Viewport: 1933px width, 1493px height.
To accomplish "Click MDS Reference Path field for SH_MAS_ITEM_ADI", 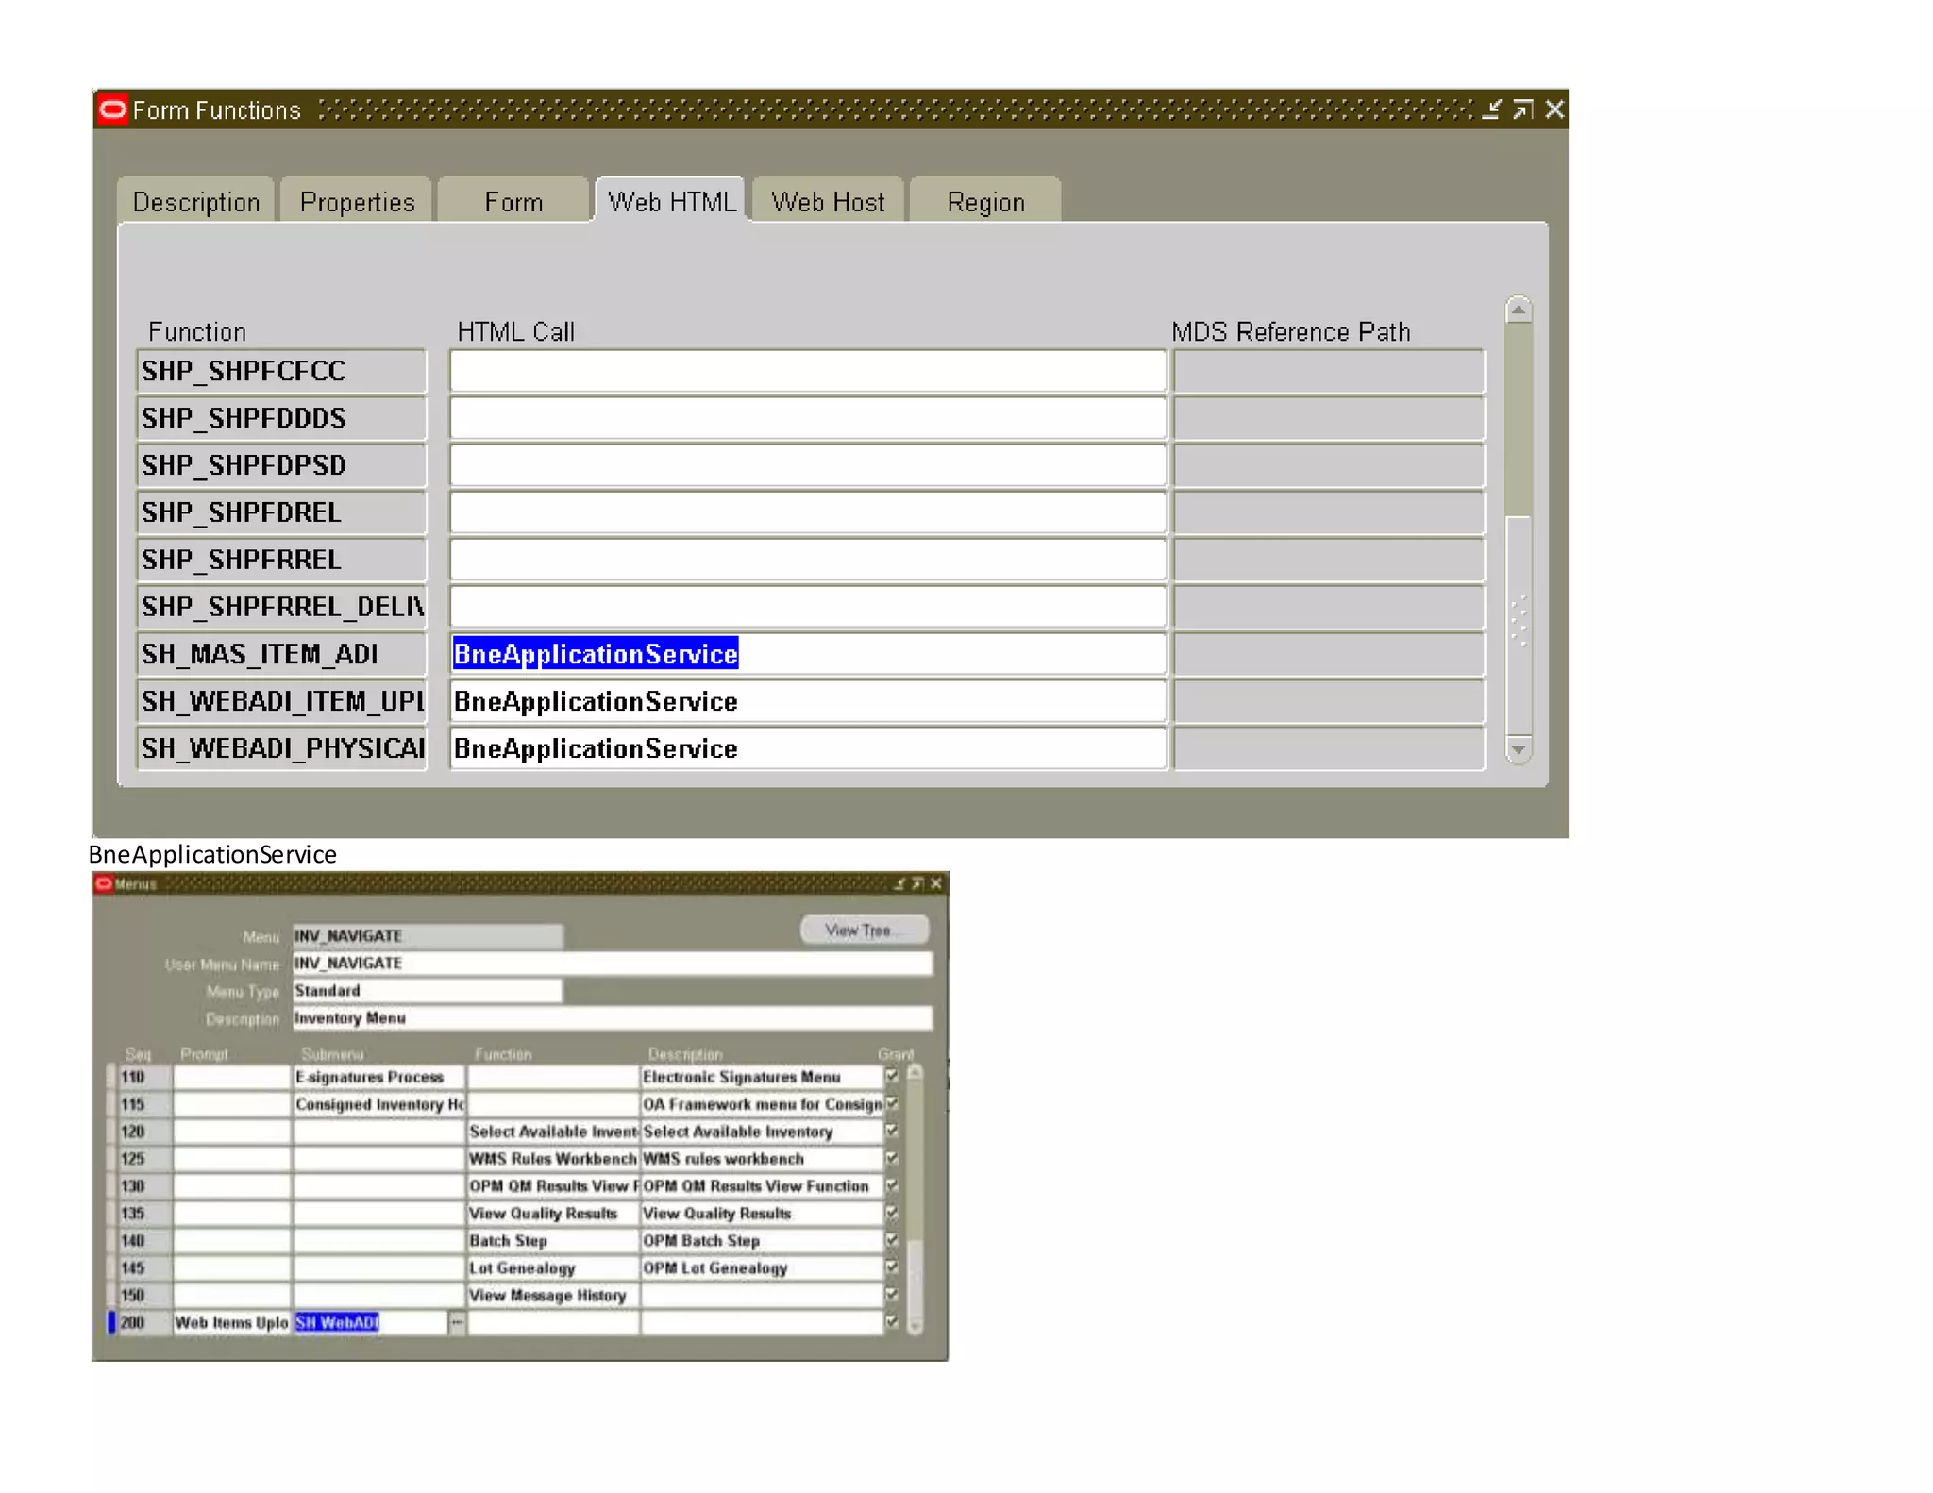I will coord(1329,654).
